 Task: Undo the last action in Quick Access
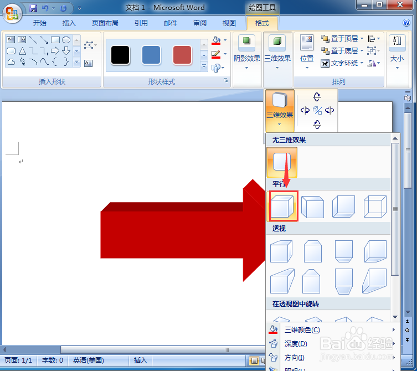pyautogui.click(x=45, y=8)
